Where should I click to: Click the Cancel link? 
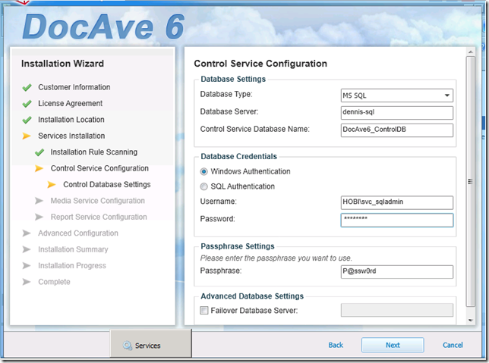coord(453,345)
